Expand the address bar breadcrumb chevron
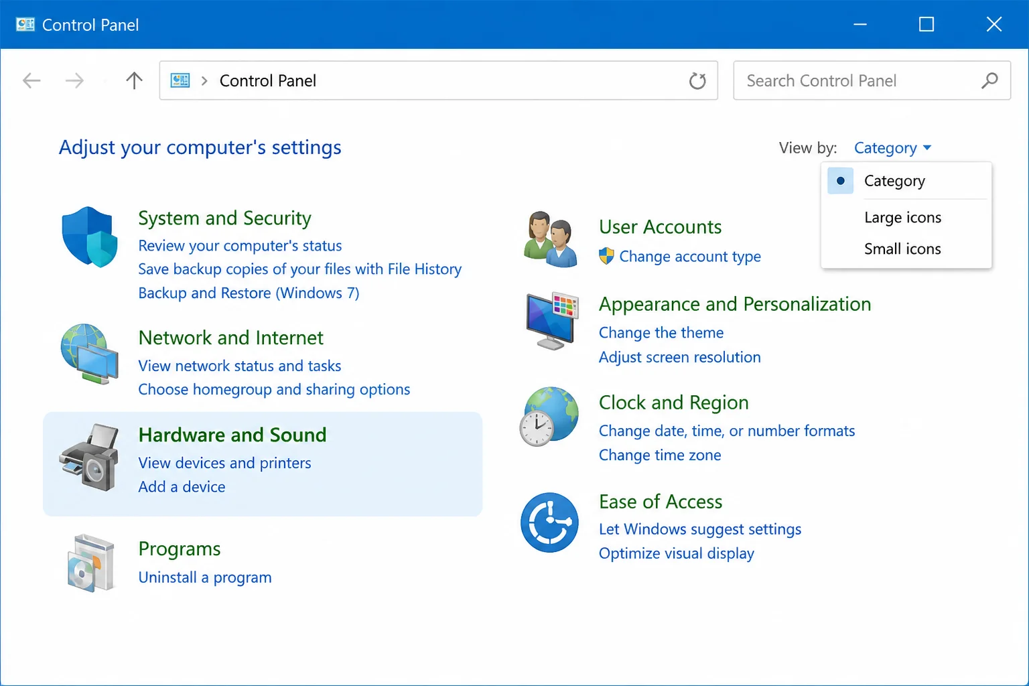This screenshot has width=1029, height=686. tap(204, 81)
